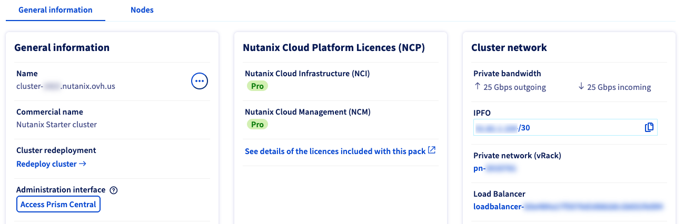Click the IPFO label
This screenshot has width=684, height=224.
point(482,112)
